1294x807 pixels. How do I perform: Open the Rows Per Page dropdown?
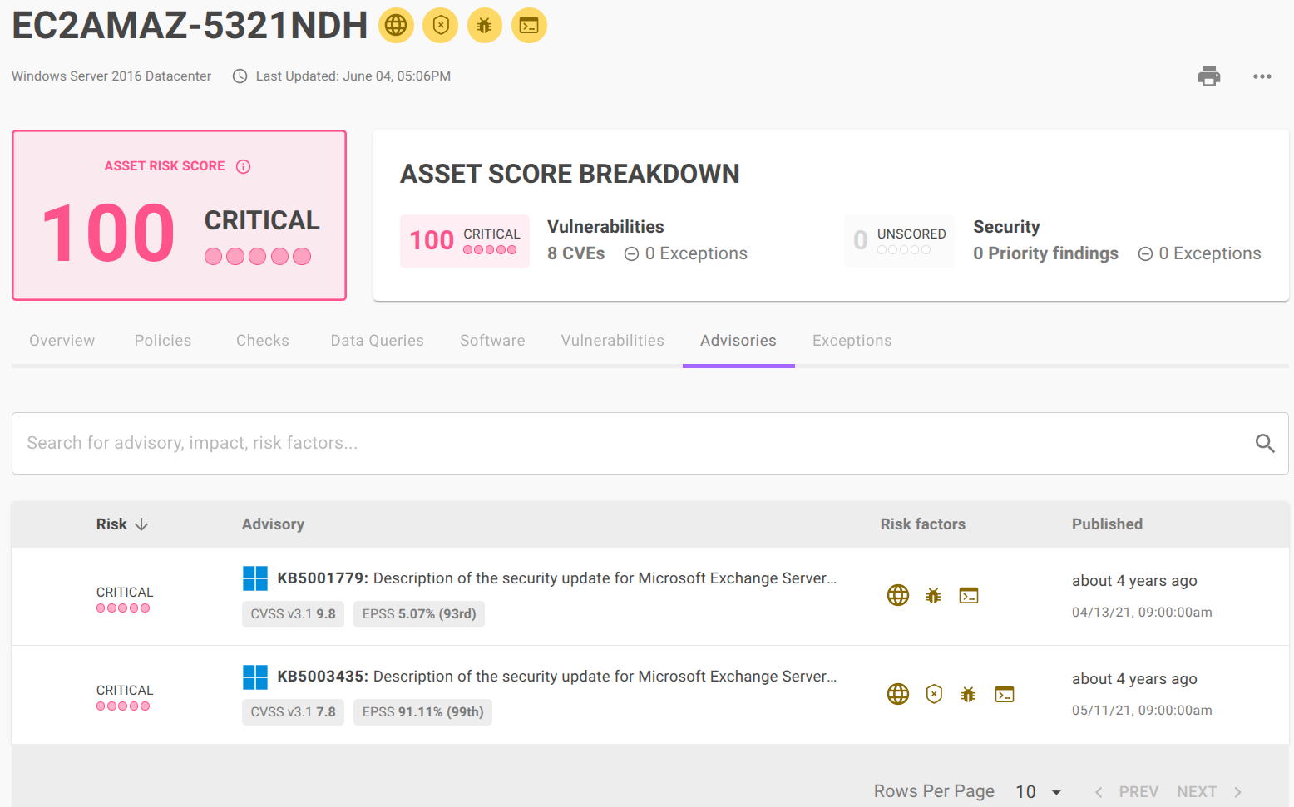tap(1038, 792)
